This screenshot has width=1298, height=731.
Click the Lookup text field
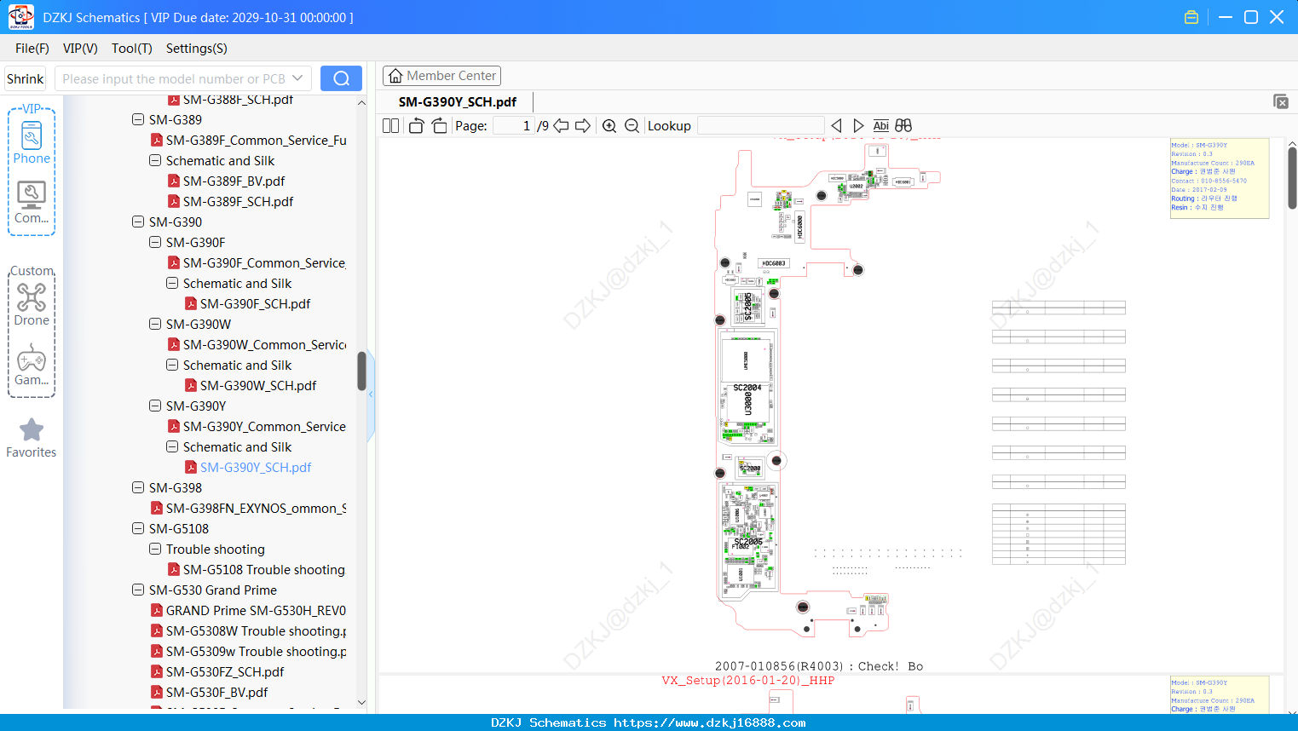point(760,125)
